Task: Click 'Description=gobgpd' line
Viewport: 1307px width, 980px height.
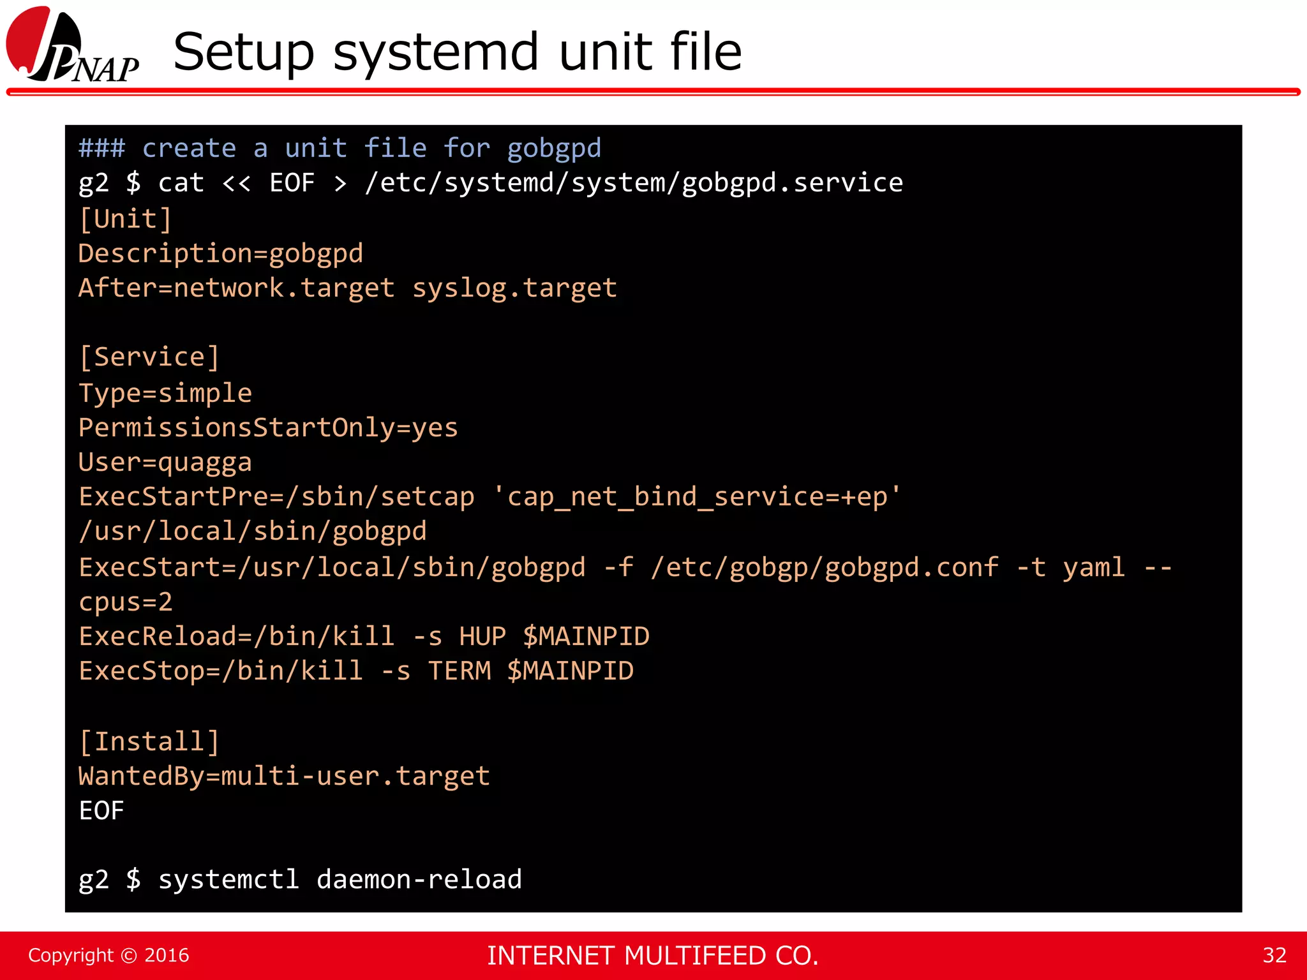Action: pyautogui.click(x=221, y=254)
